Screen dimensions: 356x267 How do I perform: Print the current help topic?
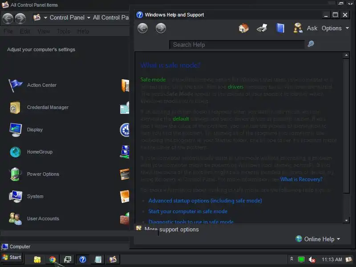tap(262, 28)
